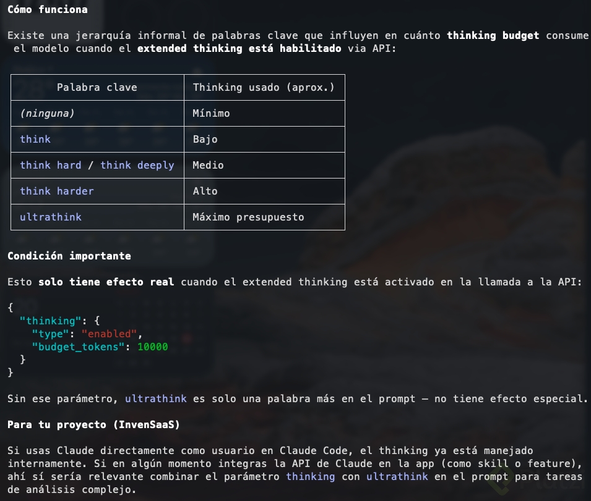Screen dimensions: 591x501
Task: Select the "think harder" keyword cell
Action: (57, 192)
